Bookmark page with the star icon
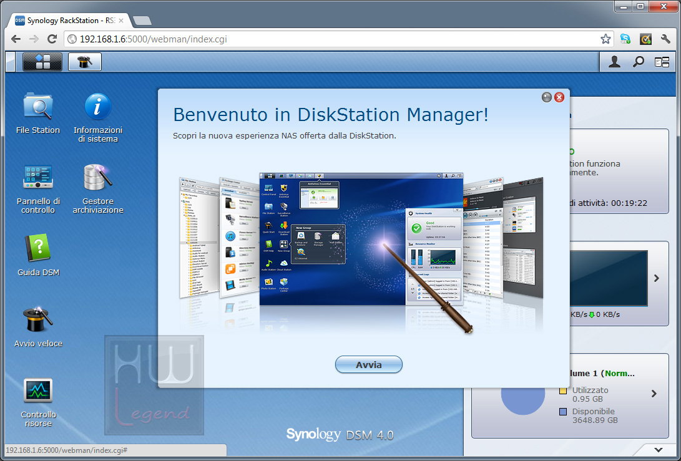The width and height of the screenshot is (681, 461). [605, 39]
